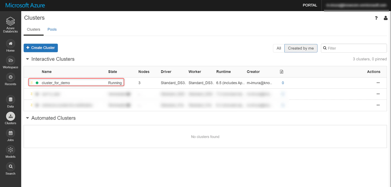Open notebooks count 0 for cluster_for_demo
The width and height of the screenshot is (391, 187).
283,83
